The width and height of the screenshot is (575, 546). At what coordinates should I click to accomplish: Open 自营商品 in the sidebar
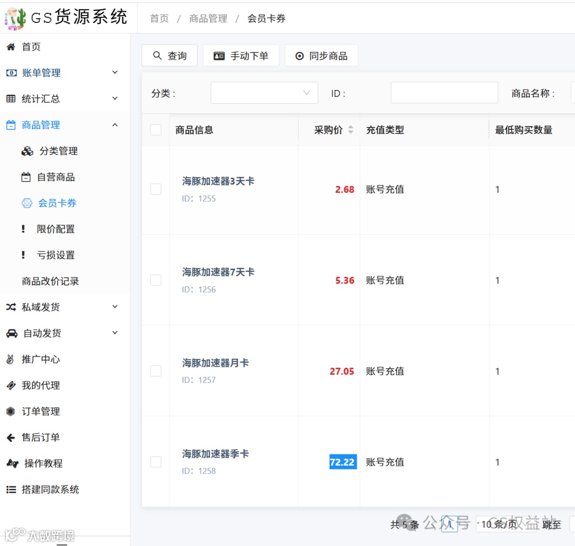click(56, 177)
